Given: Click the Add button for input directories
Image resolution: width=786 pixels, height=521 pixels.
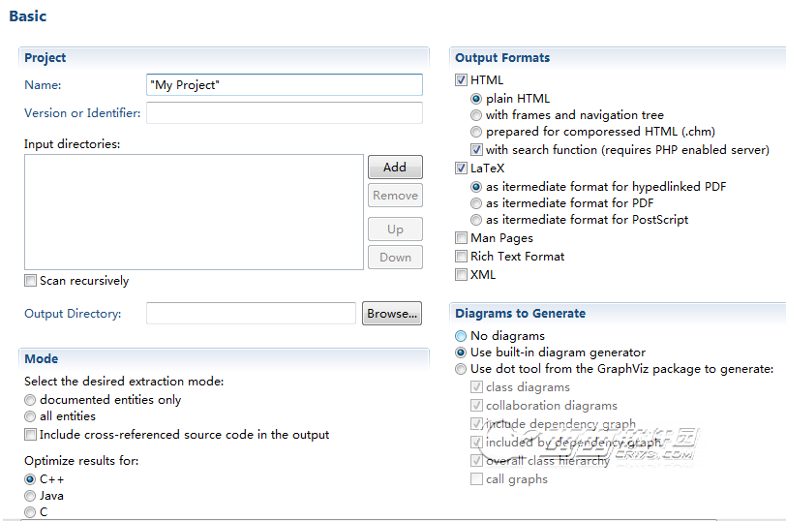Looking at the screenshot, I should click(x=395, y=168).
